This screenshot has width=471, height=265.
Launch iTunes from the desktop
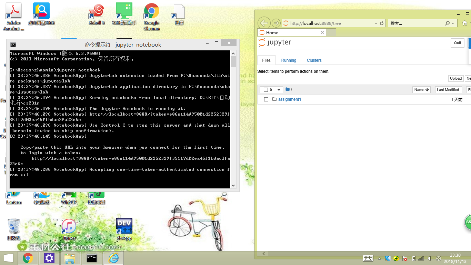point(69,229)
